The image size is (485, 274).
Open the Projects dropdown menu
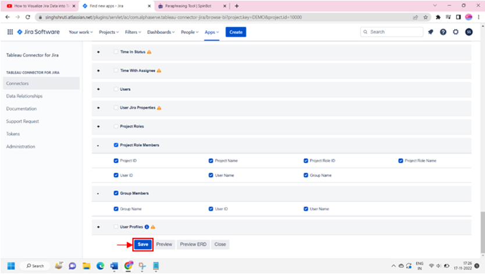[x=109, y=32]
